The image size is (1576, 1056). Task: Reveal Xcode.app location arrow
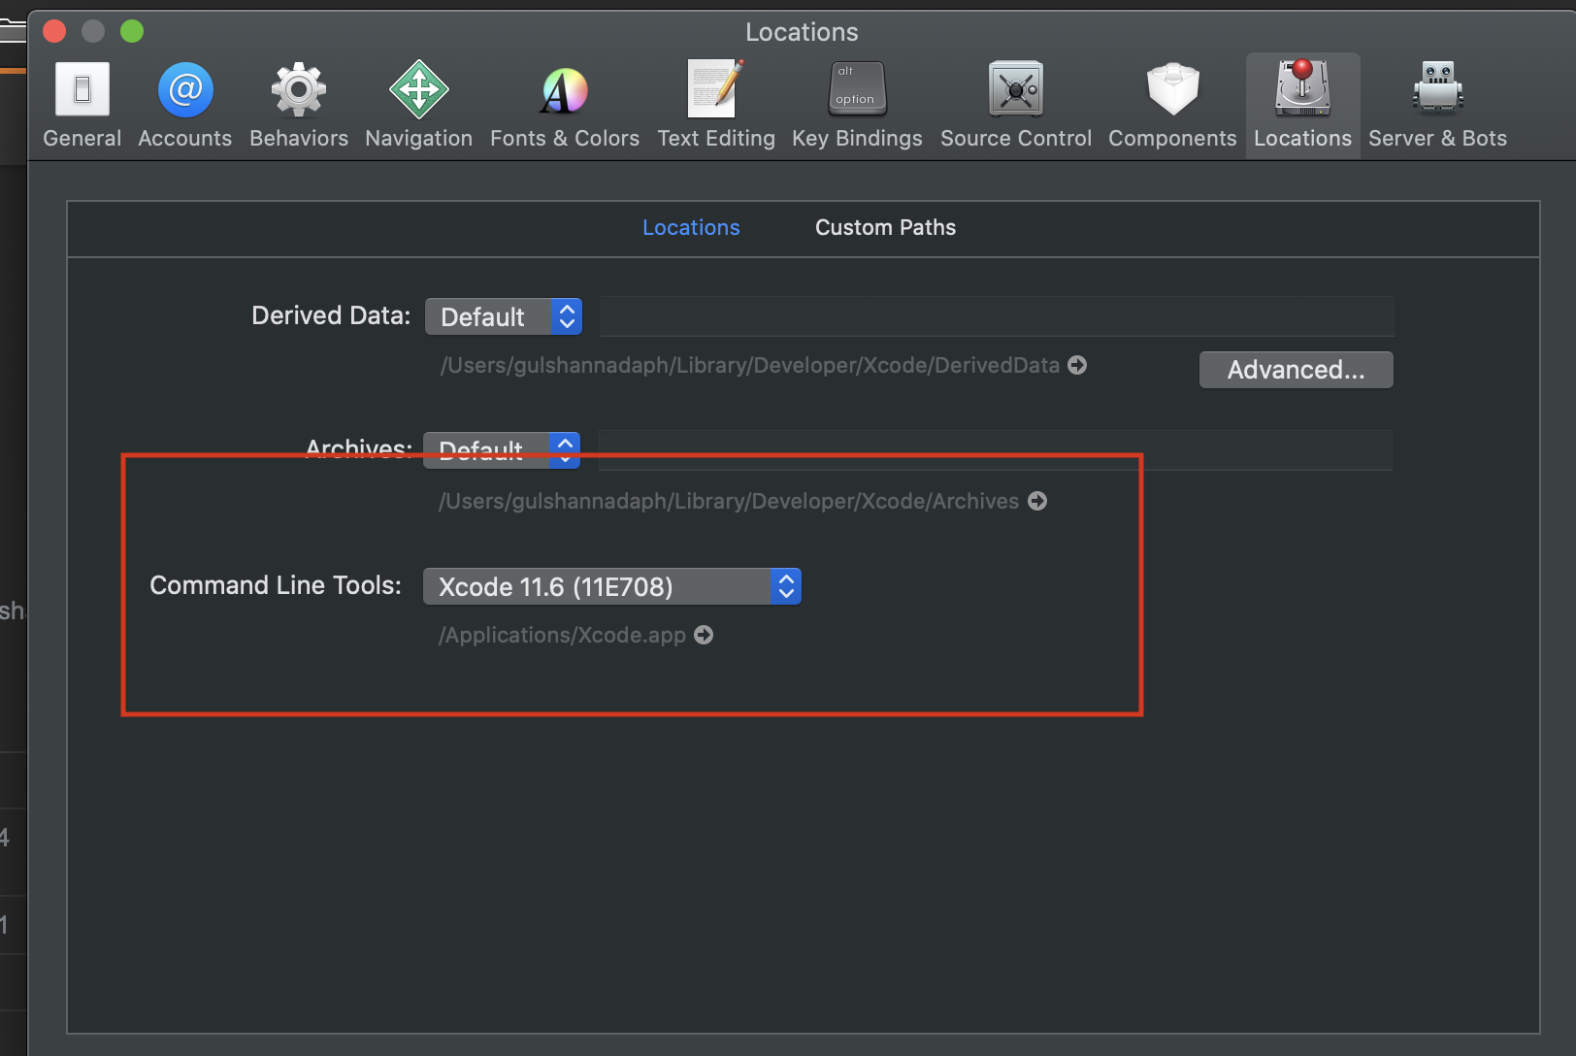coord(704,635)
